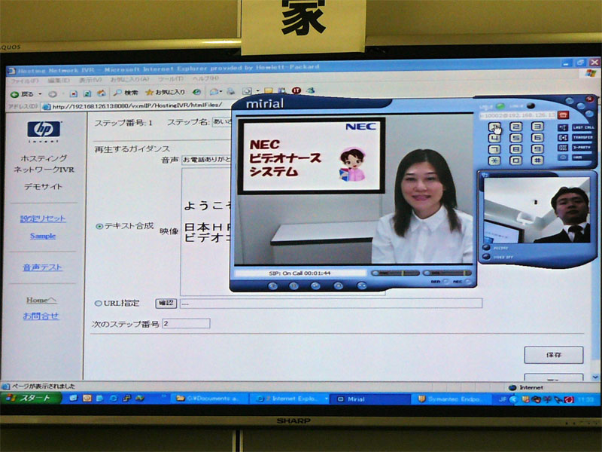602x452 pixels.
Task: Open the ファイル menu in Internet Explorer
Action: tap(25, 81)
